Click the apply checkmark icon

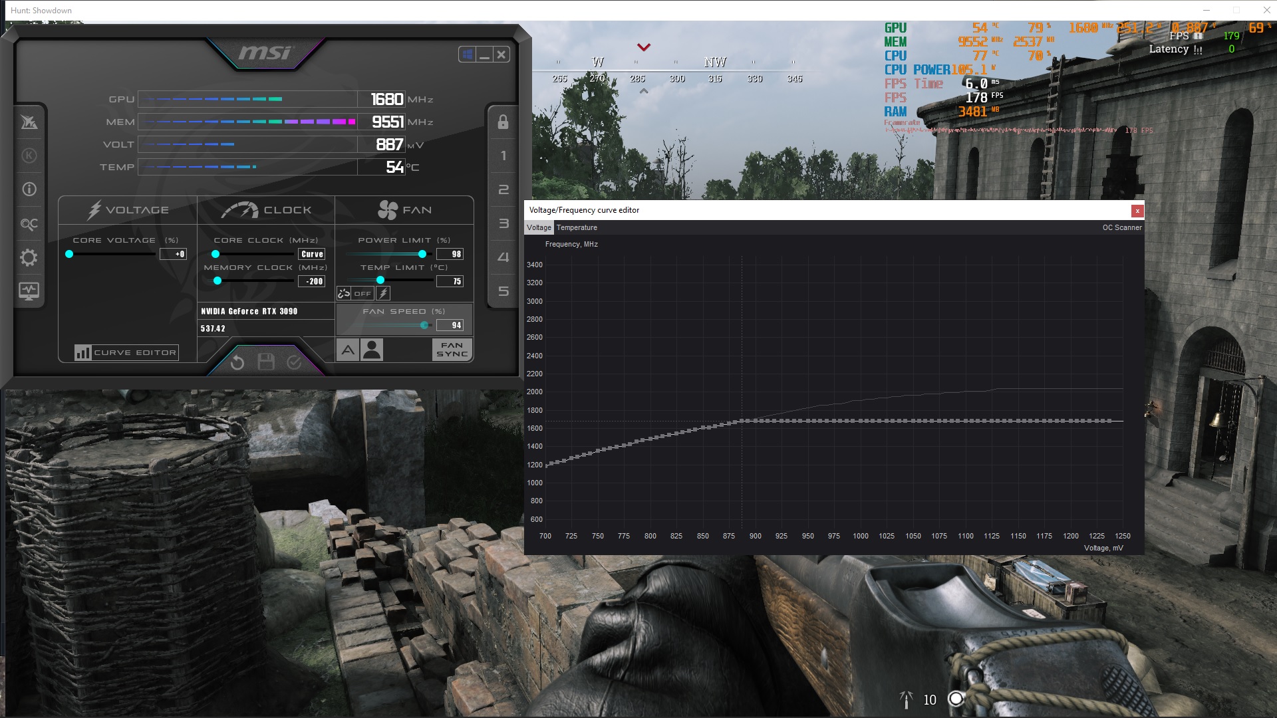[294, 362]
